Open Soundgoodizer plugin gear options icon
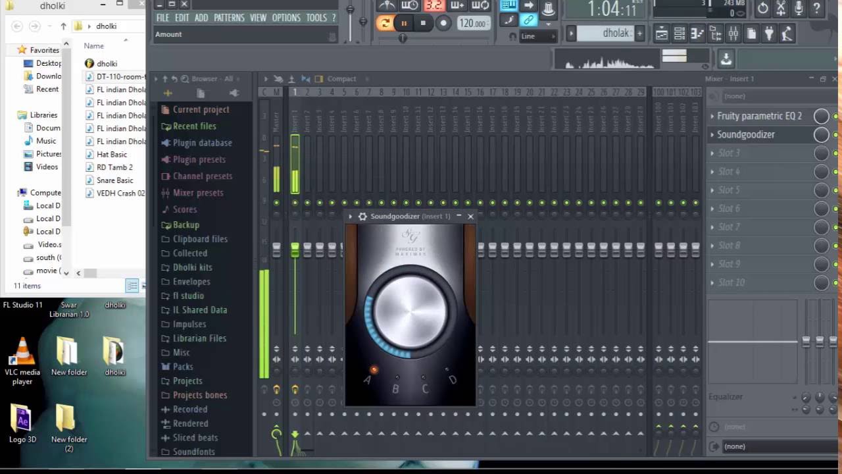842x474 pixels. tap(362, 216)
